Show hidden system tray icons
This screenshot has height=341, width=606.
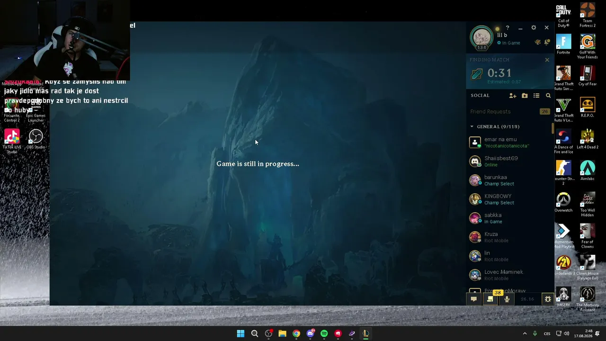[x=525, y=333]
